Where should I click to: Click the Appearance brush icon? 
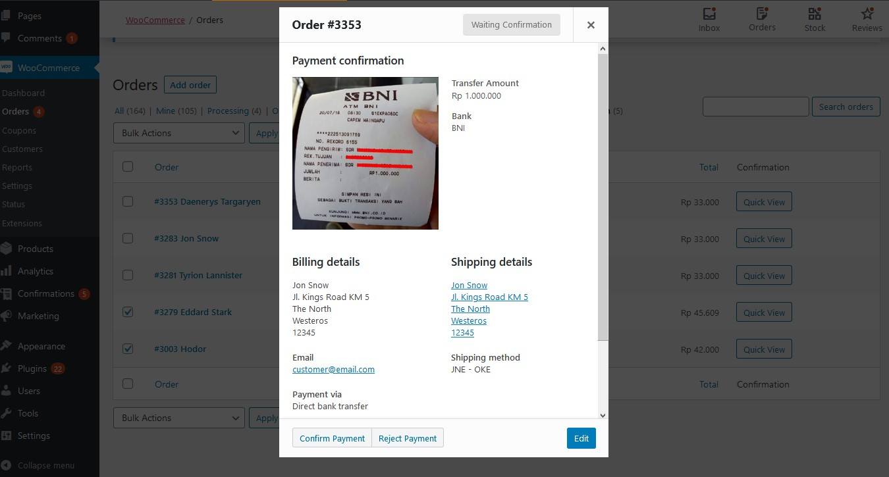[6, 346]
